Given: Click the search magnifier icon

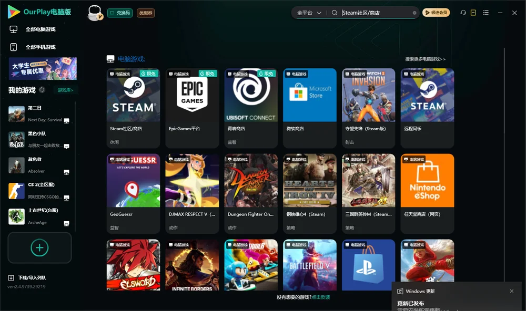Looking at the screenshot, I should coord(334,13).
